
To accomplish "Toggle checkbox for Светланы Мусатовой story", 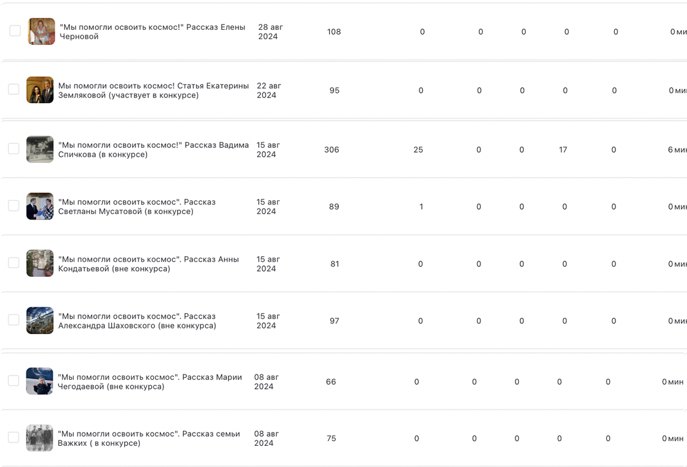I will point(14,206).
